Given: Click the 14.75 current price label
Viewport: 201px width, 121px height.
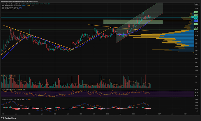Looking at the screenshot, I should tap(196, 17).
